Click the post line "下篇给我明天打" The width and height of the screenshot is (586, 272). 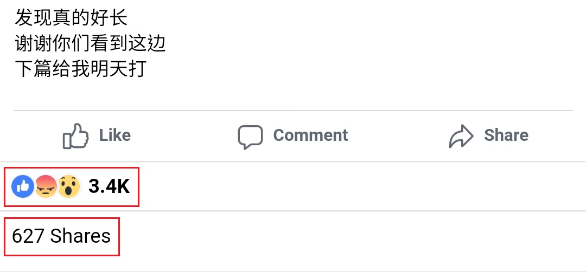[80, 69]
